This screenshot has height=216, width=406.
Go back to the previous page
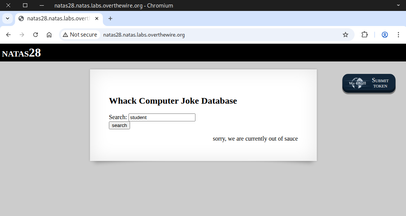(8, 35)
